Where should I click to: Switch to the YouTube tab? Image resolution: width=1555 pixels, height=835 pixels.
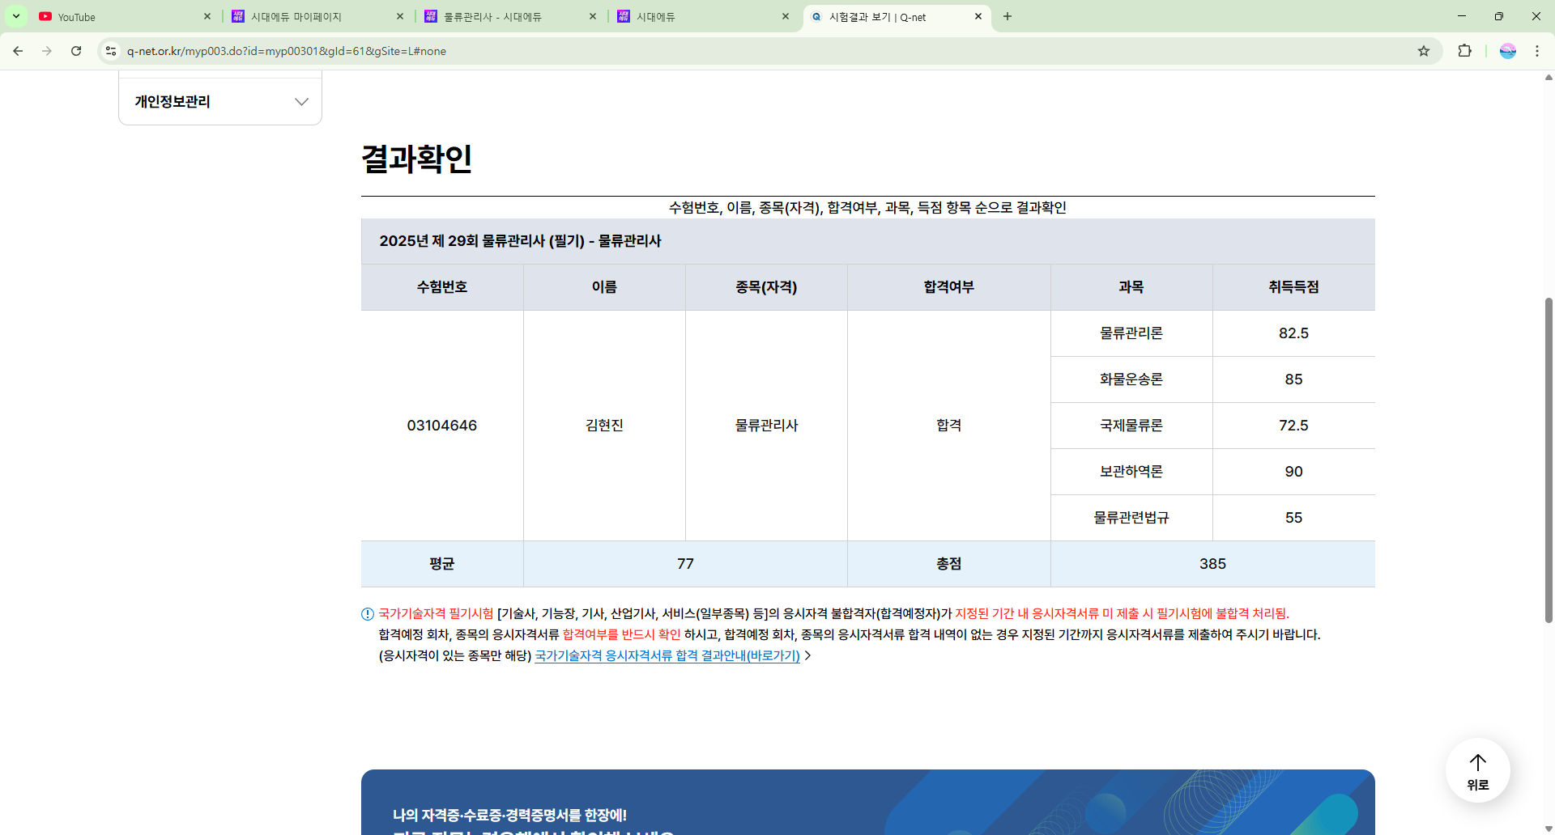coord(113,16)
